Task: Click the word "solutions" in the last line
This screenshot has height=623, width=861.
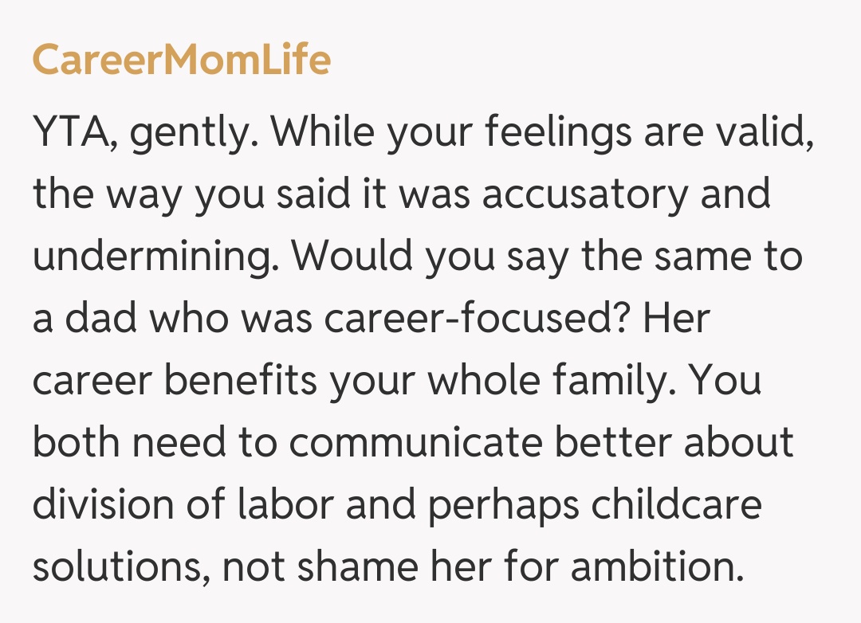Action: click(x=120, y=567)
